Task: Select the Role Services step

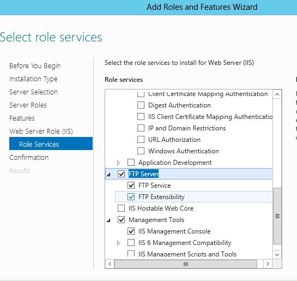Action: click(51, 144)
